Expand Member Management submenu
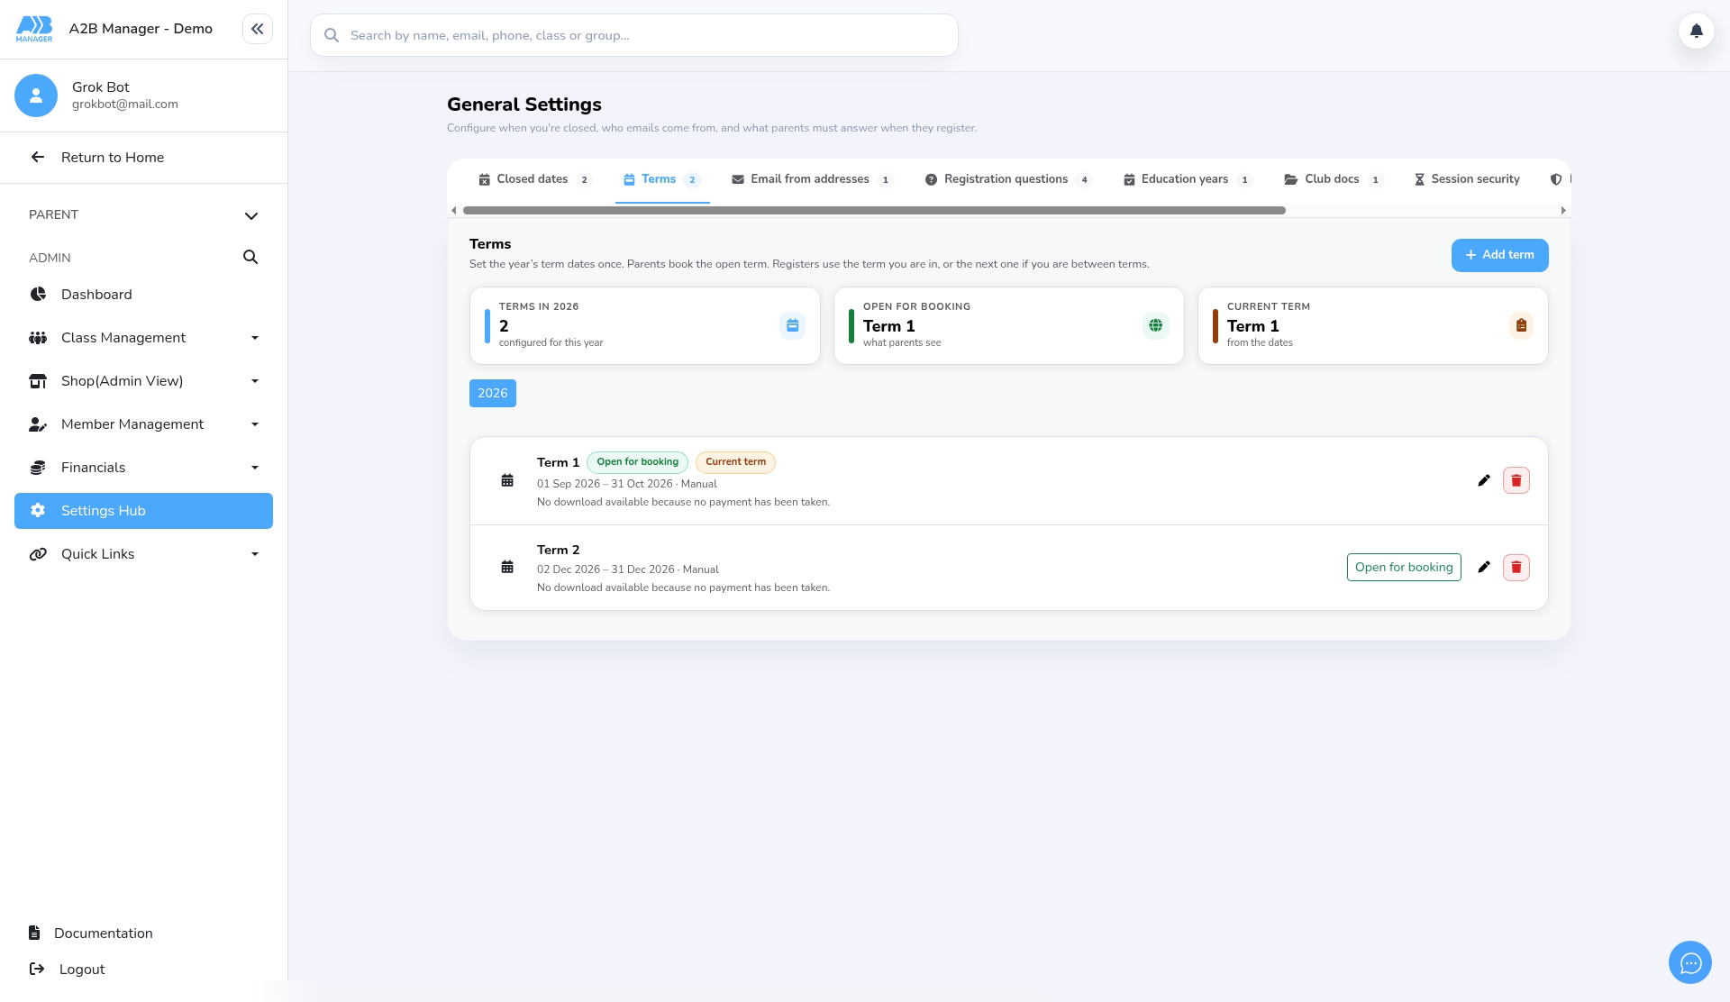The width and height of the screenshot is (1730, 1002). click(x=255, y=424)
